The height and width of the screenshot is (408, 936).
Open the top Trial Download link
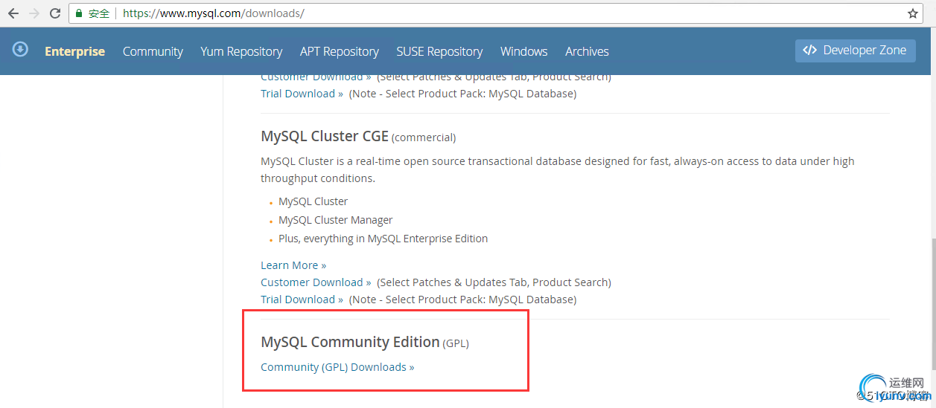(302, 94)
